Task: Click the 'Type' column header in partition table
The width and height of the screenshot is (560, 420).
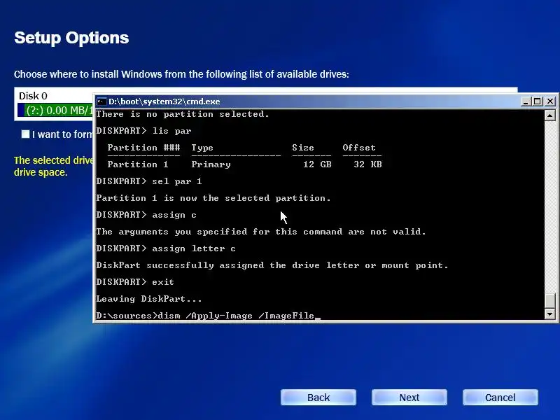Action: click(x=202, y=148)
